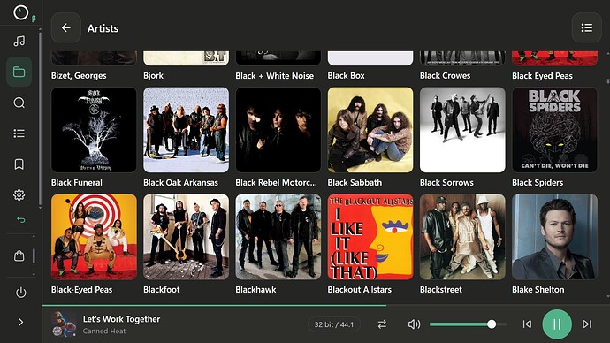Expand sidebar with the chevron arrow

pyautogui.click(x=21, y=322)
